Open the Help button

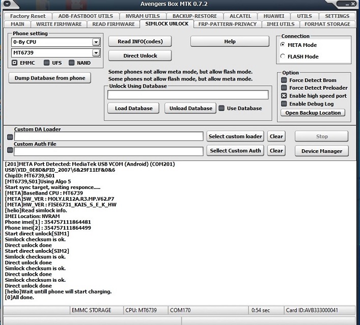click(230, 42)
